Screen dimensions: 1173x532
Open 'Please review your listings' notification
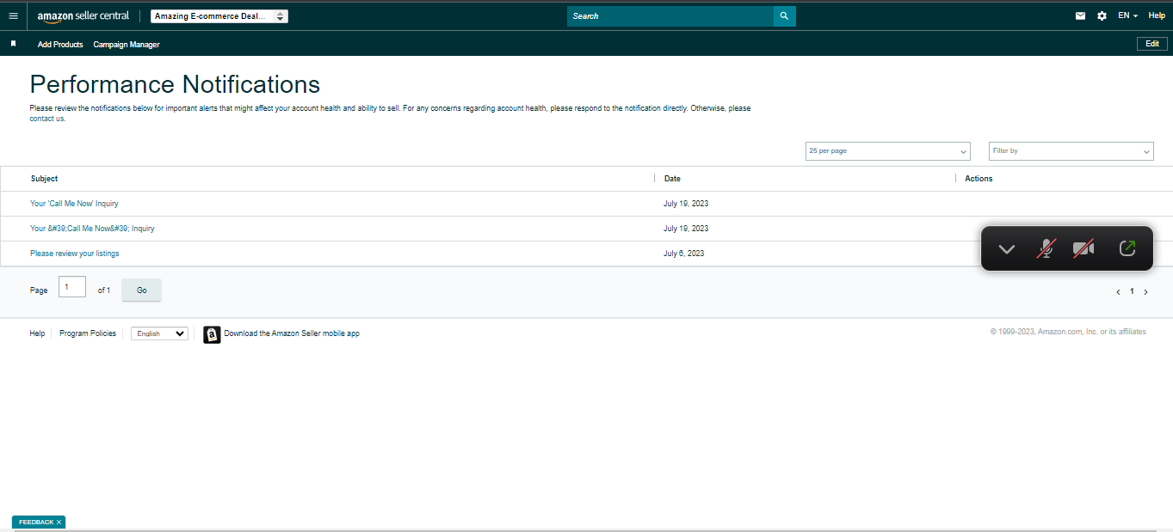pyautogui.click(x=75, y=254)
